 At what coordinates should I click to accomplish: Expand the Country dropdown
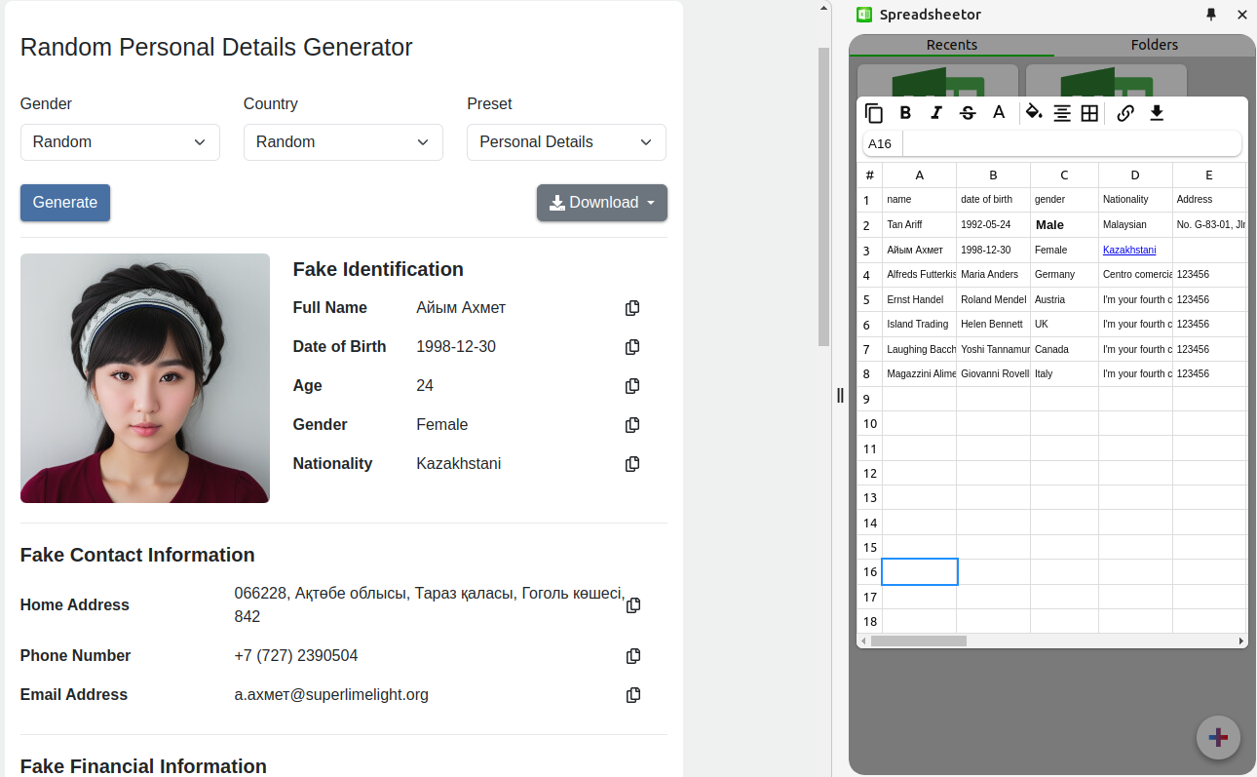343,142
